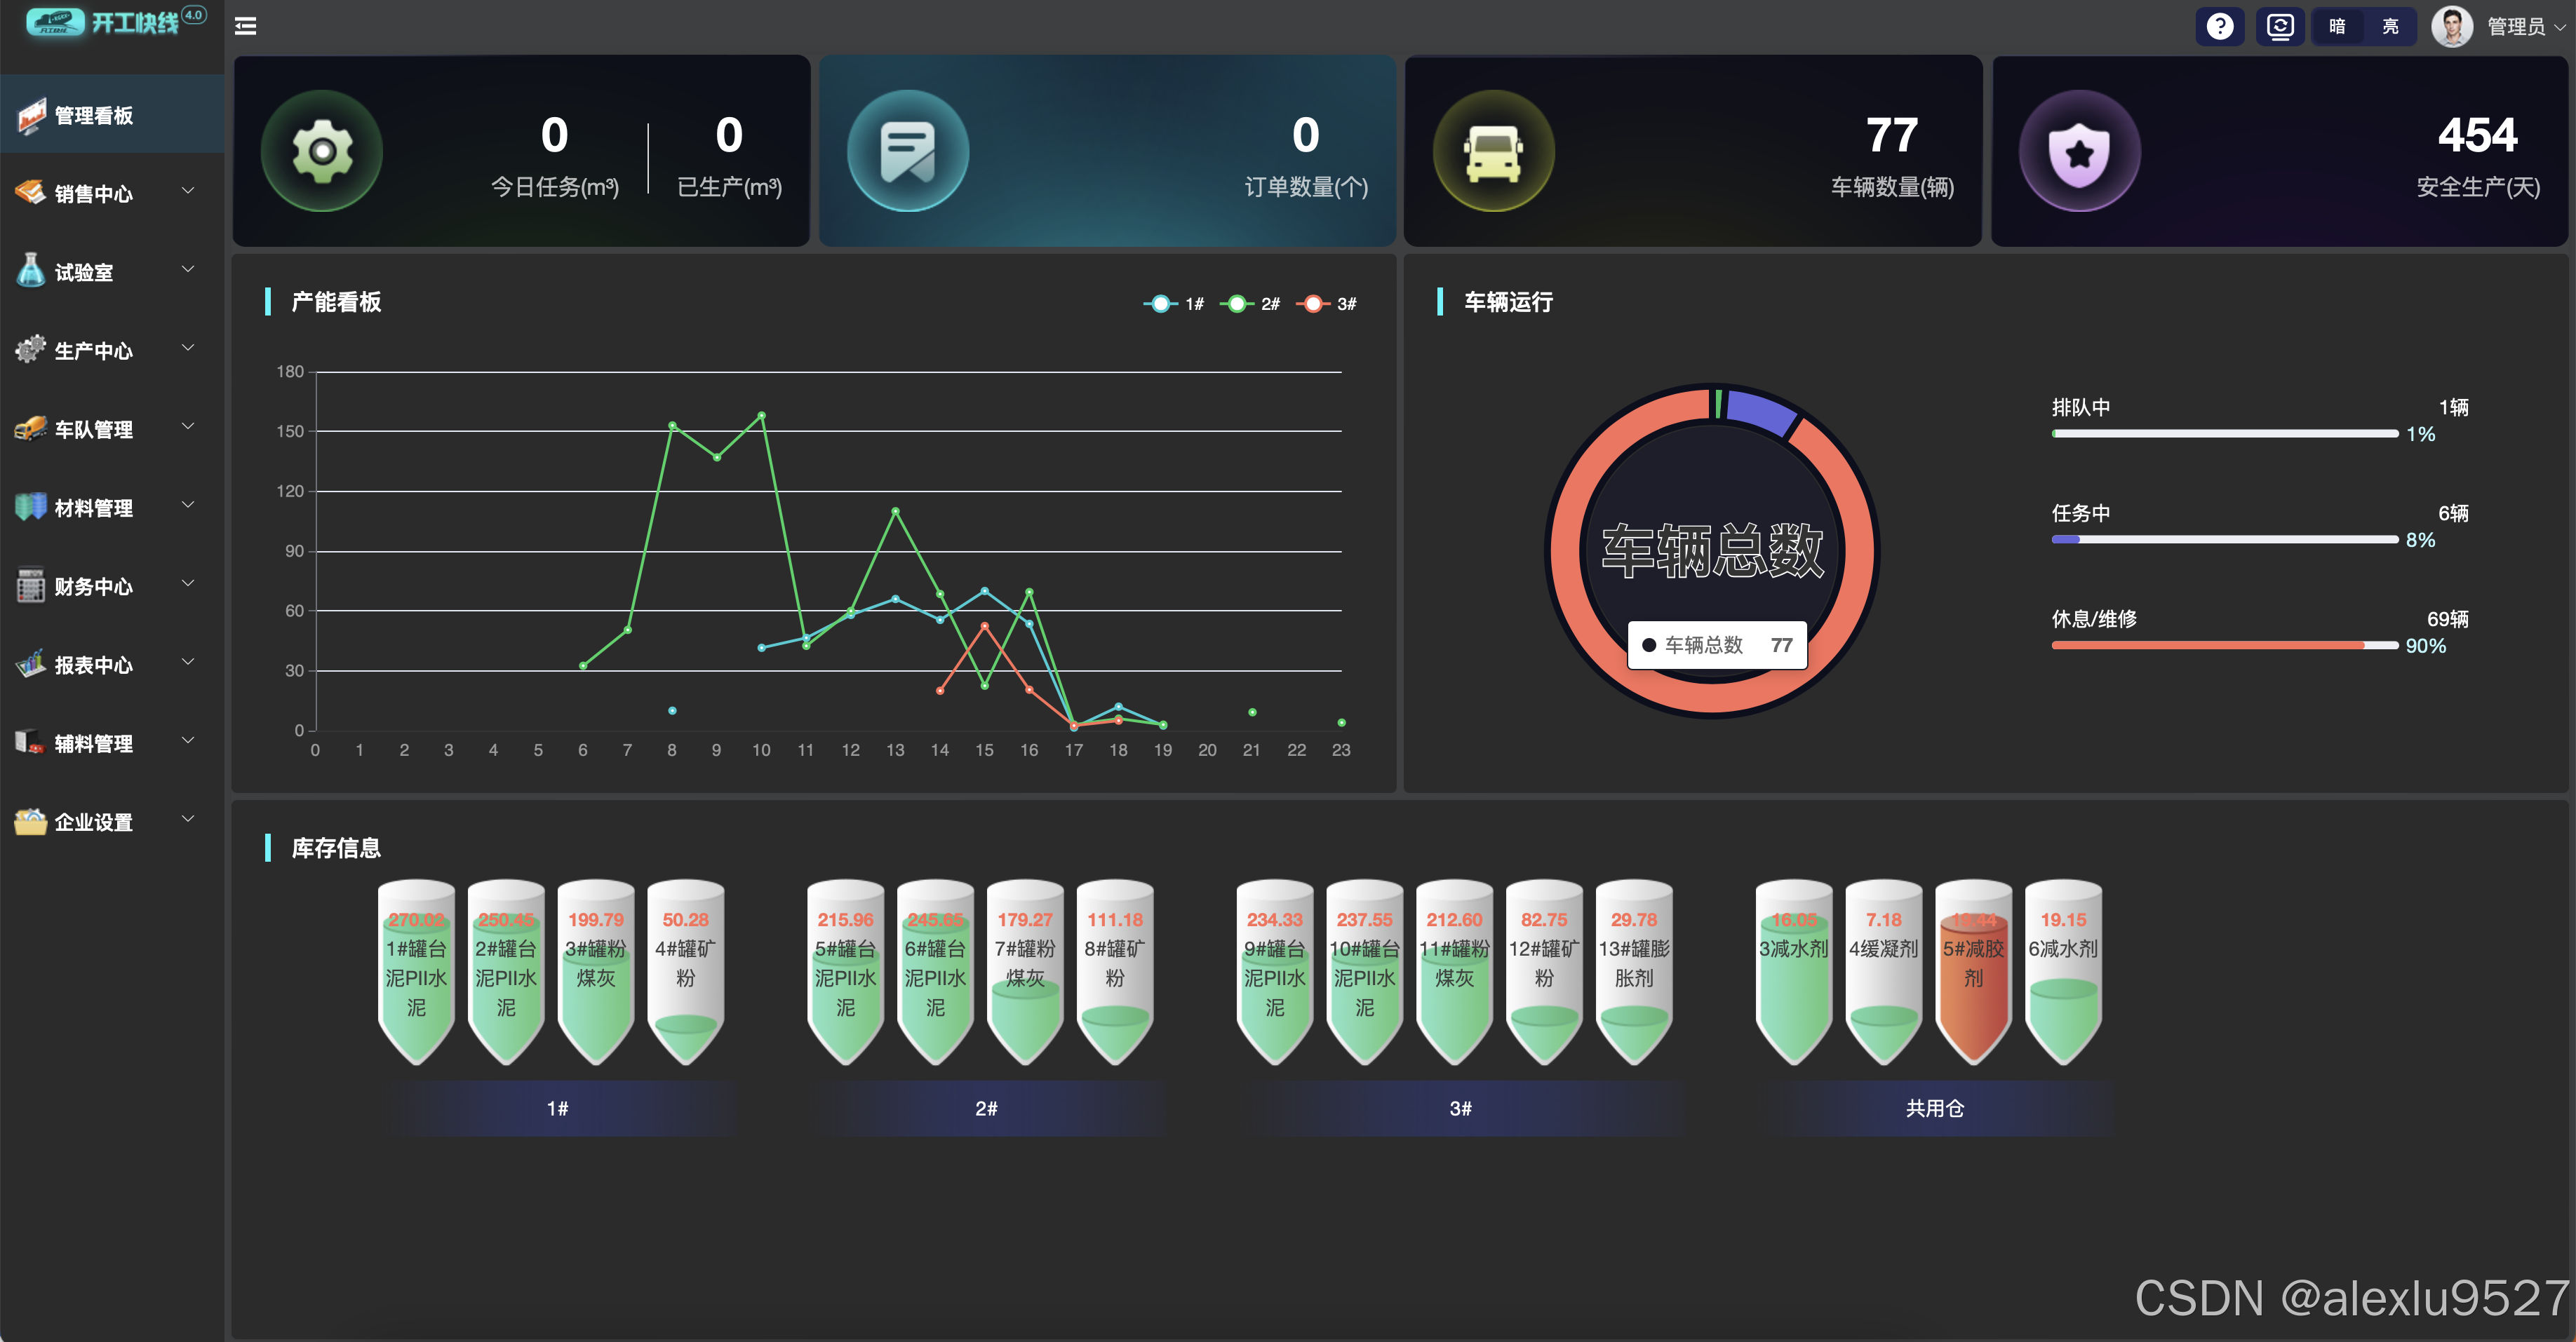Click the fullscreen screen icon in header
This screenshot has width=2576, height=1342.
[2279, 26]
